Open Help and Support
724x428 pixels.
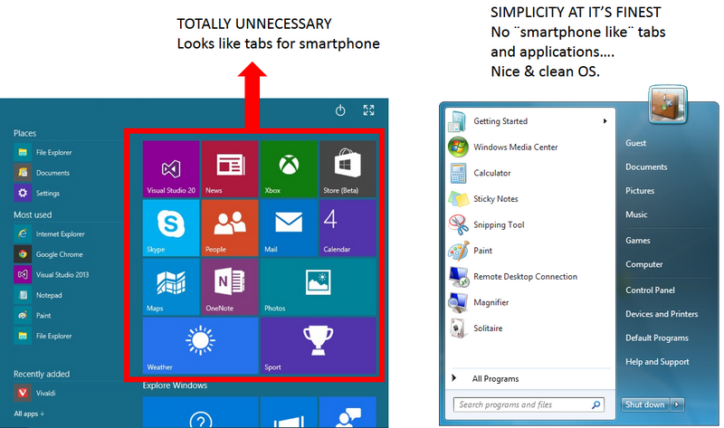(x=657, y=362)
